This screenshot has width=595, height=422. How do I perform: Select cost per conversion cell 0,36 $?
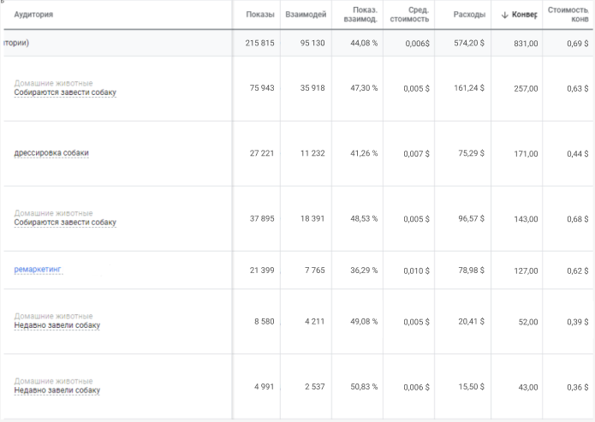coord(578,387)
